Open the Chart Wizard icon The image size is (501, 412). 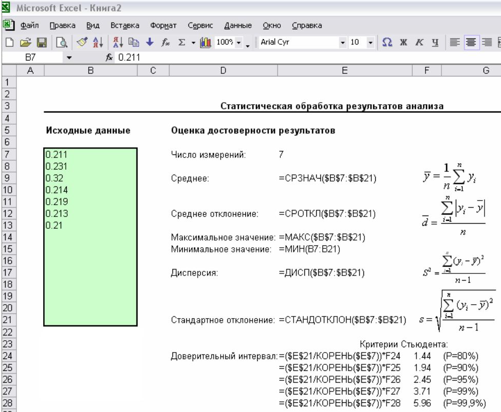[x=205, y=42]
